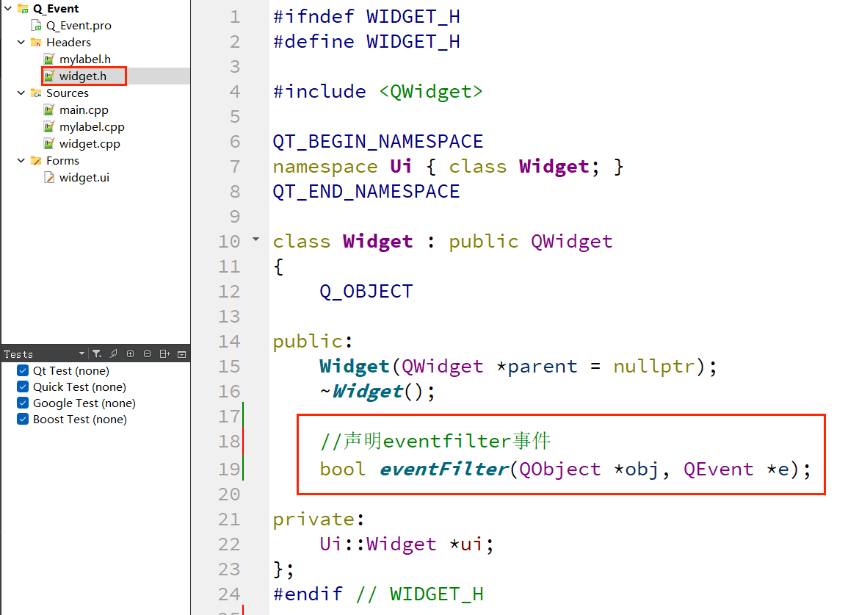Uncheck the Qt Test (none) checkbox

(x=23, y=370)
